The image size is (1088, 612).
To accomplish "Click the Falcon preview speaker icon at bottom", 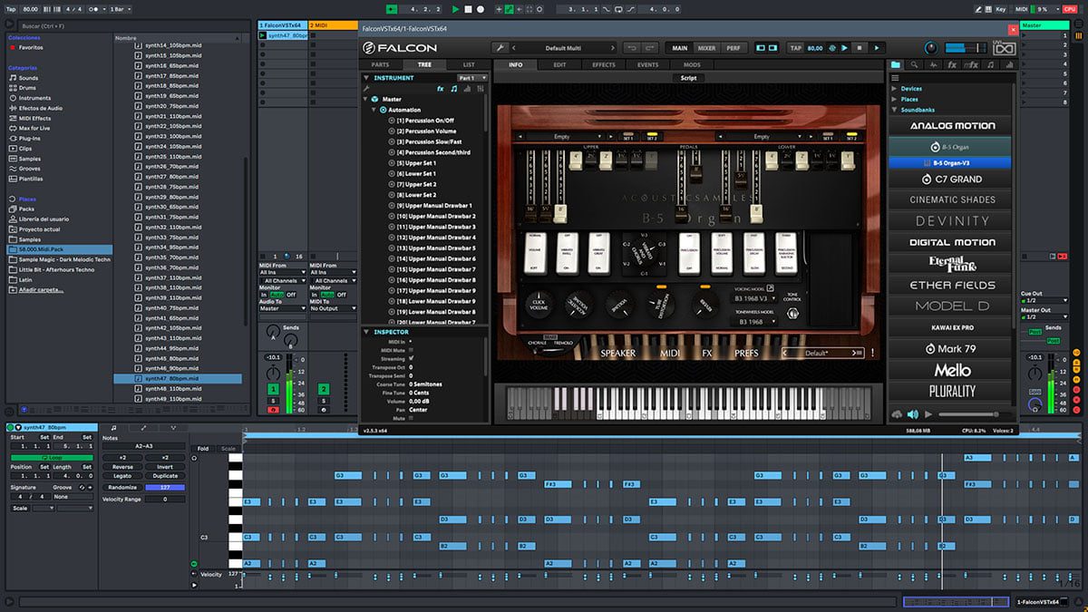I will point(913,414).
